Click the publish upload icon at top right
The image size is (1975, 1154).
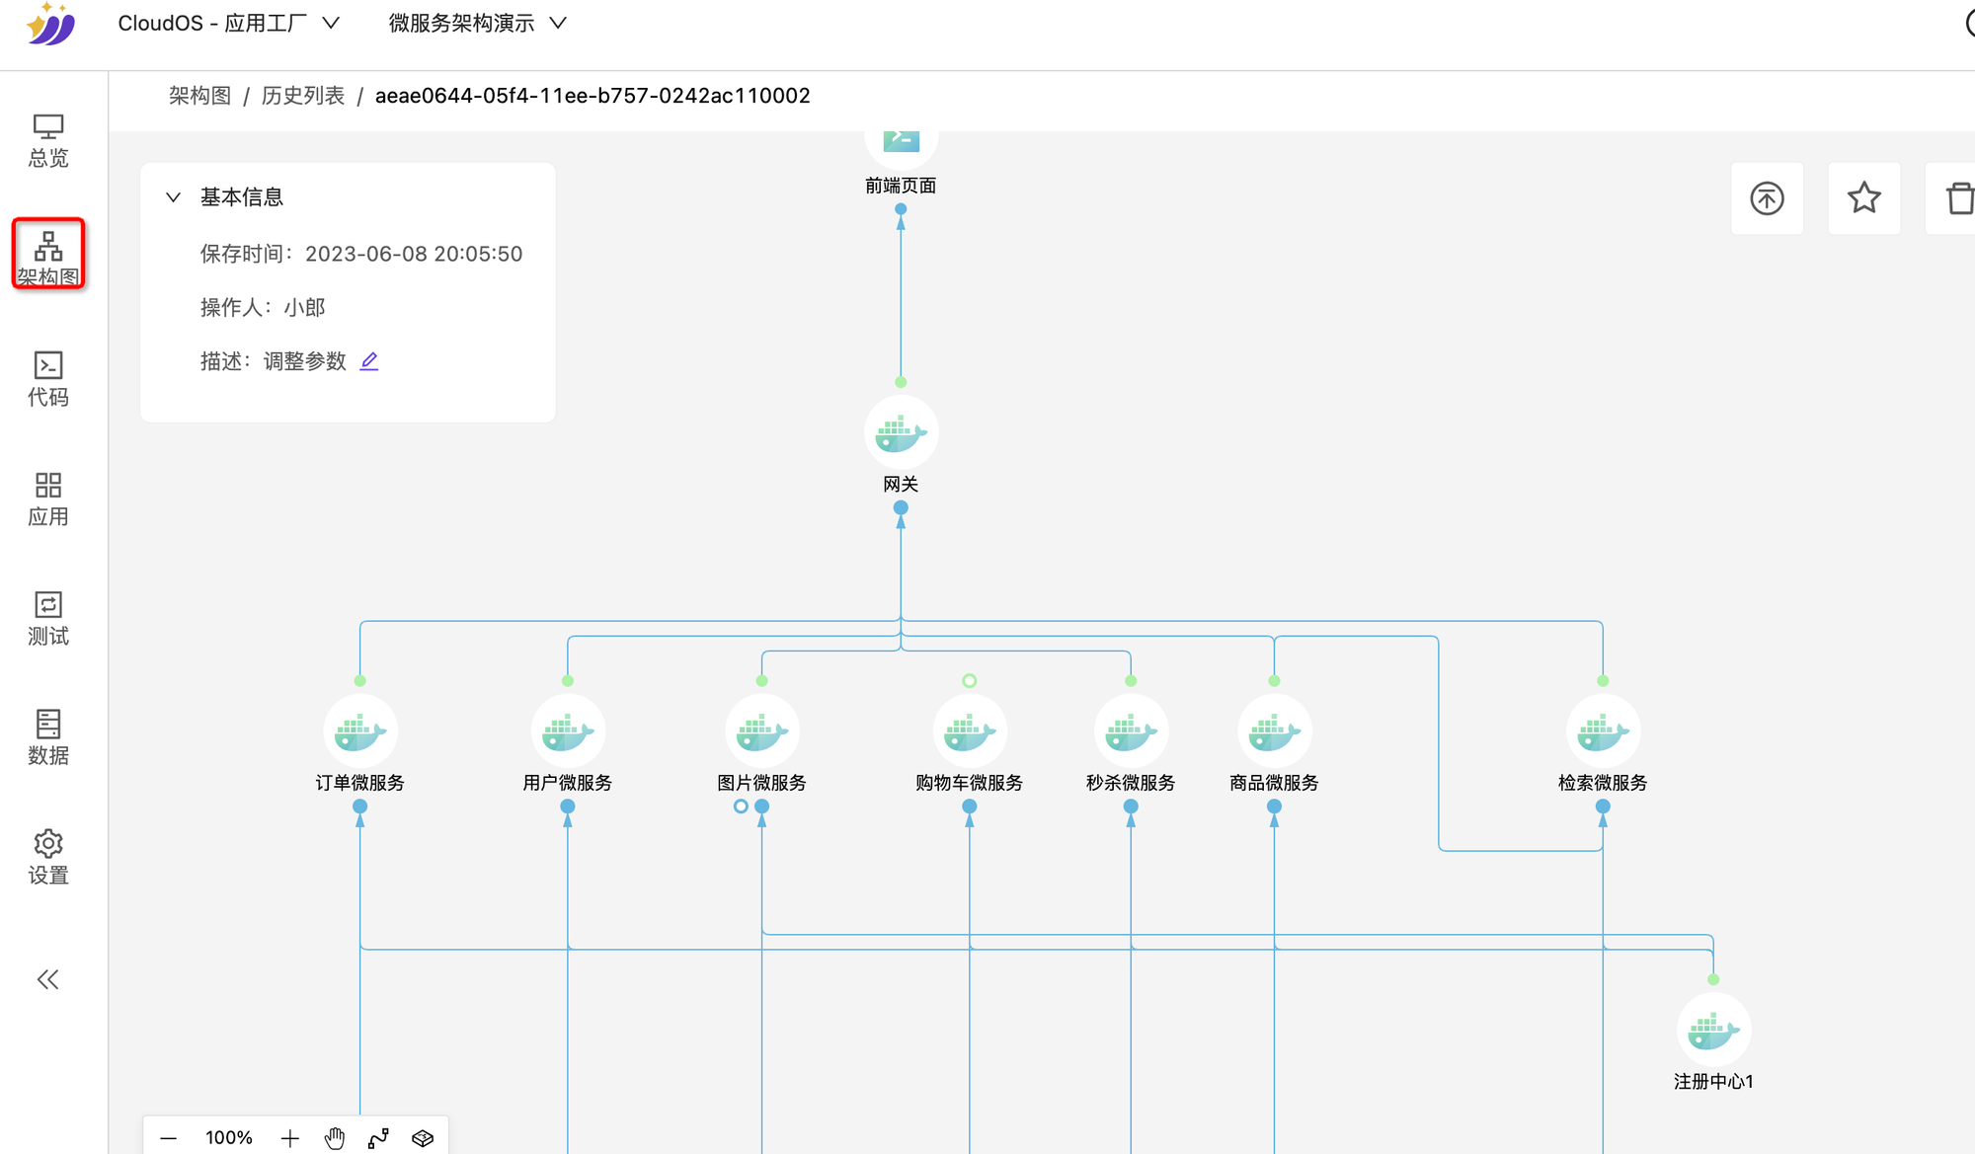[x=1767, y=198]
